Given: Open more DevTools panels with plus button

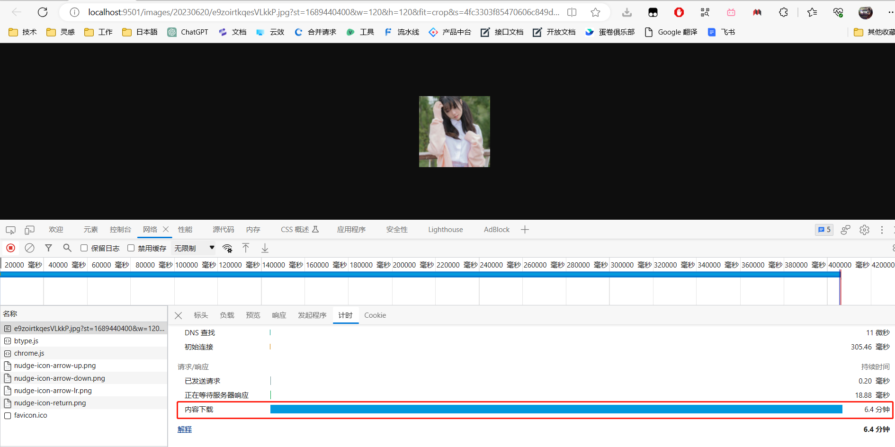Looking at the screenshot, I should (x=525, y=230).
